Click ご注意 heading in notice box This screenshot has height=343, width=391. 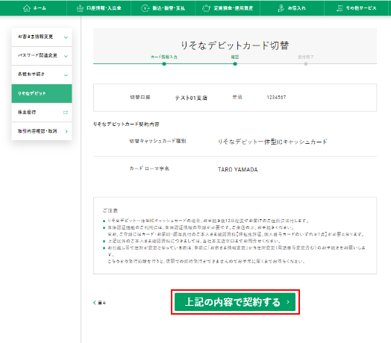click(110, 210)
